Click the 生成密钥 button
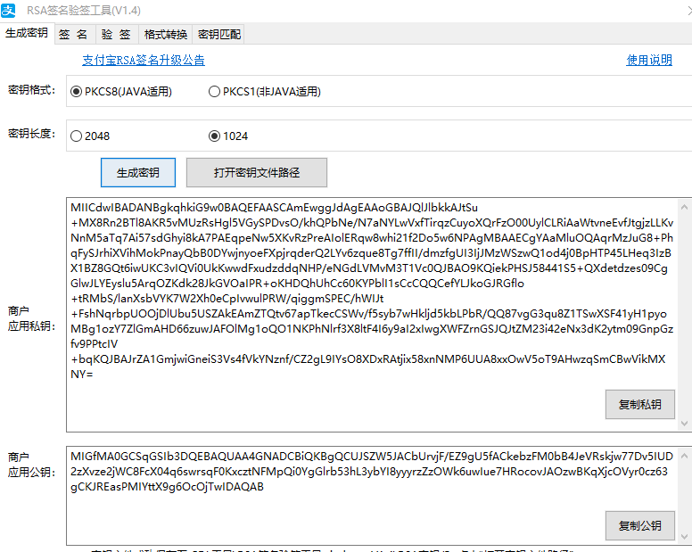The width and height of the screenshot is (692, 552). tap(138, 172)
